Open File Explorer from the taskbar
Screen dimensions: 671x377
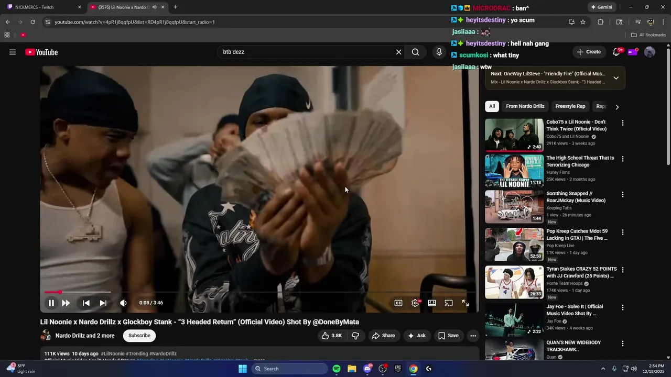click(352, 369)
